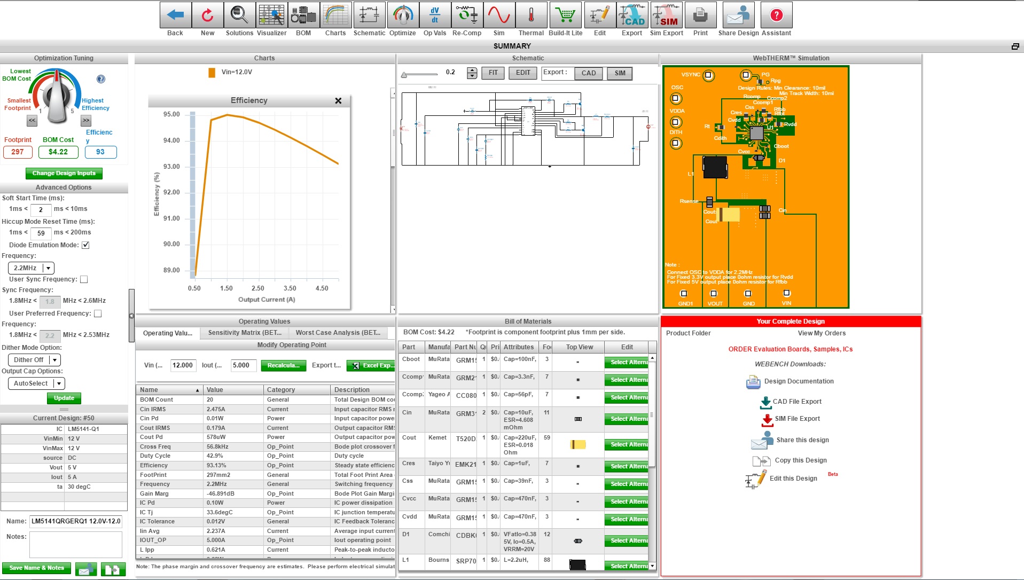
Task: Click the email envelope icon beside Save Name
Action: (85, 569)
